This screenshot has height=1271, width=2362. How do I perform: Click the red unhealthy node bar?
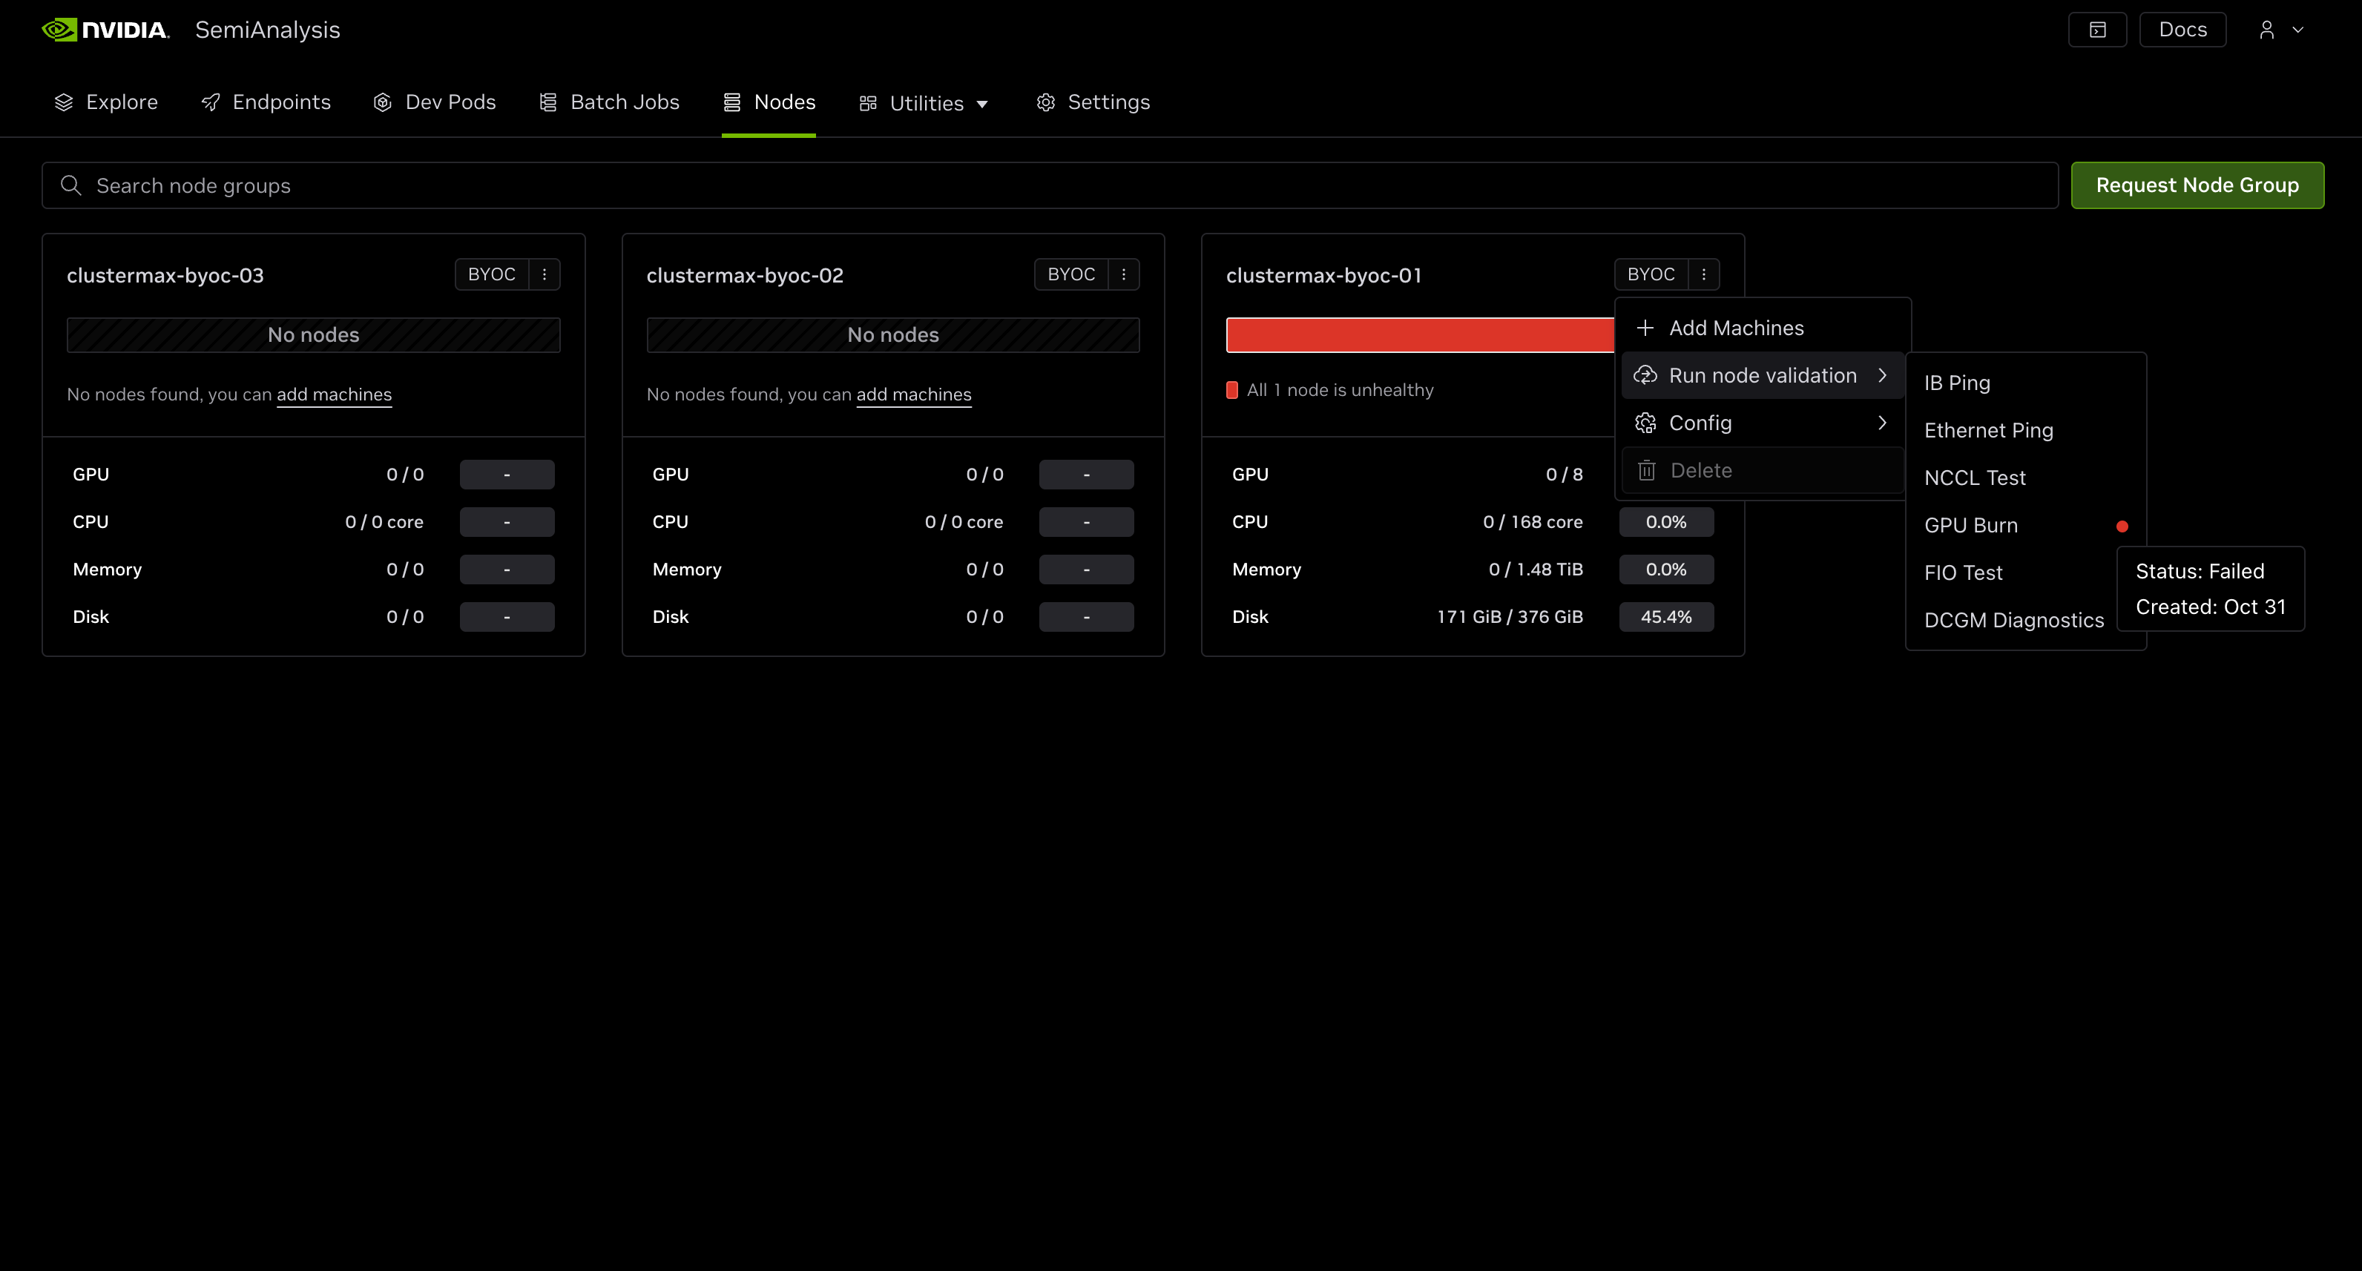coord(1418,334)
